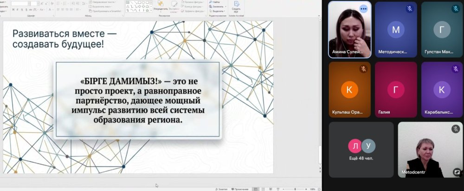Viewport: 464px width, 191px height.
Task: Open line spacing options
Action: tap(84, 4)
